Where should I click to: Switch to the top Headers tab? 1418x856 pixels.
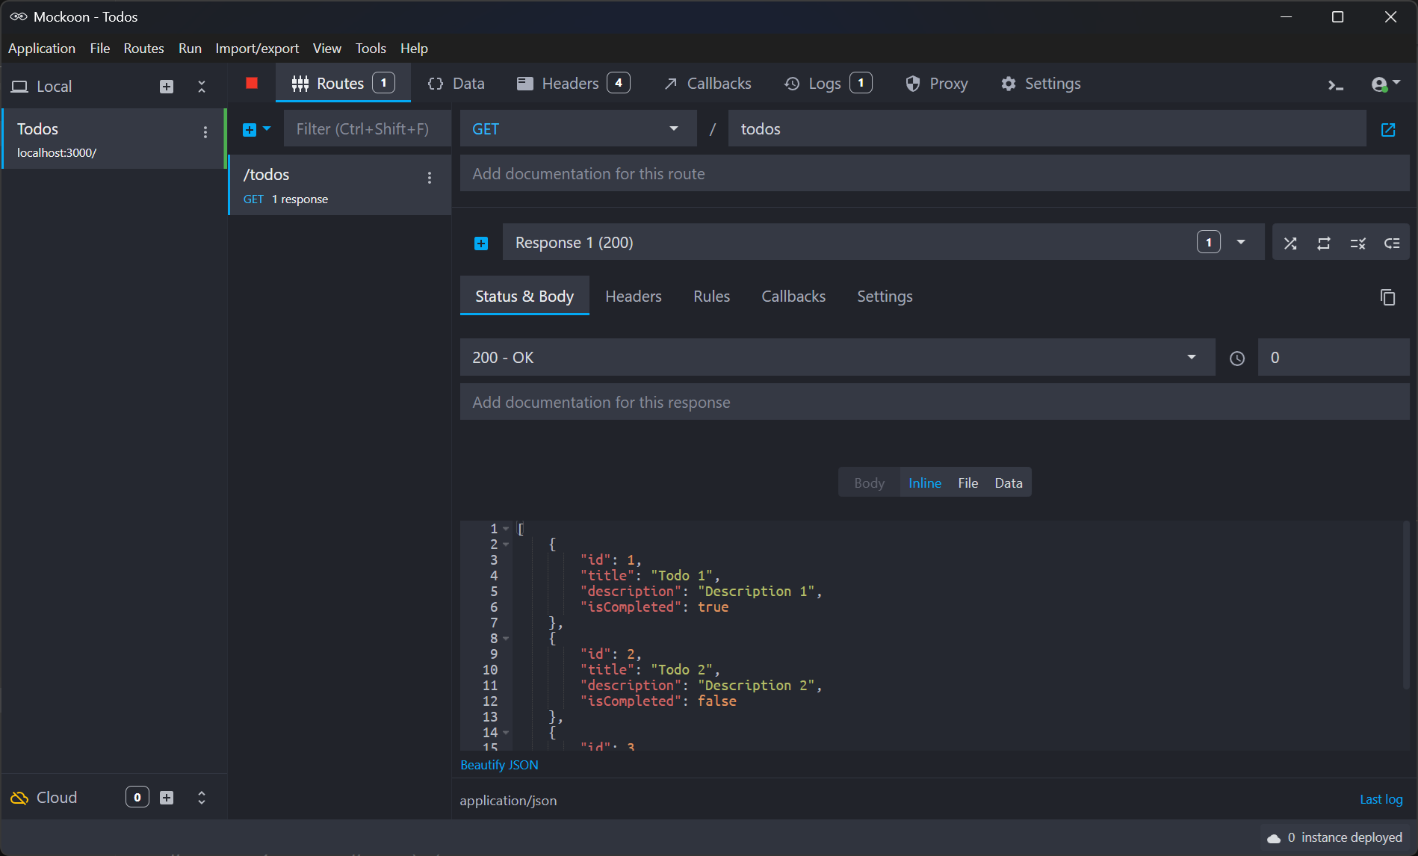point(573,84)
